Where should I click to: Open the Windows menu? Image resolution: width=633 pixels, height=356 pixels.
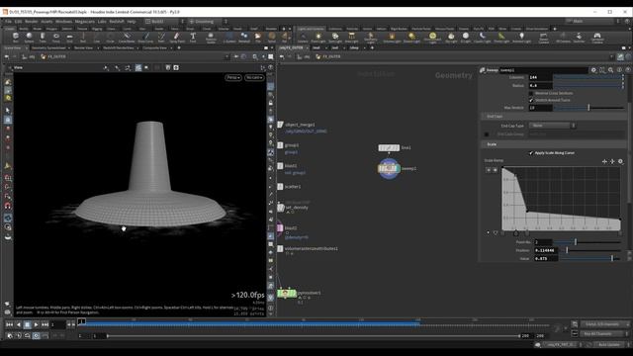[63, 22]
